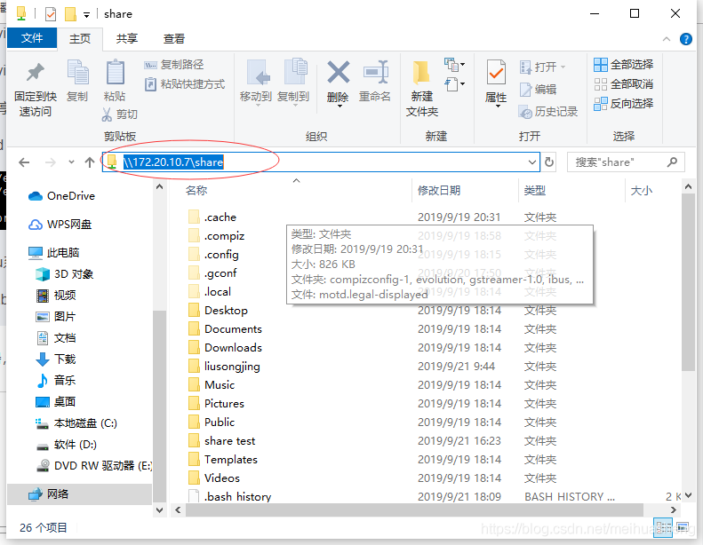Screen dimensions: 703x545
Task: Click Edit (编辑) in the ribbon
Action: (538, 90)
